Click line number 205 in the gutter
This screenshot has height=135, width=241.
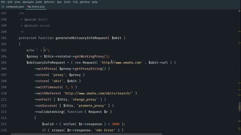(4, 63)
